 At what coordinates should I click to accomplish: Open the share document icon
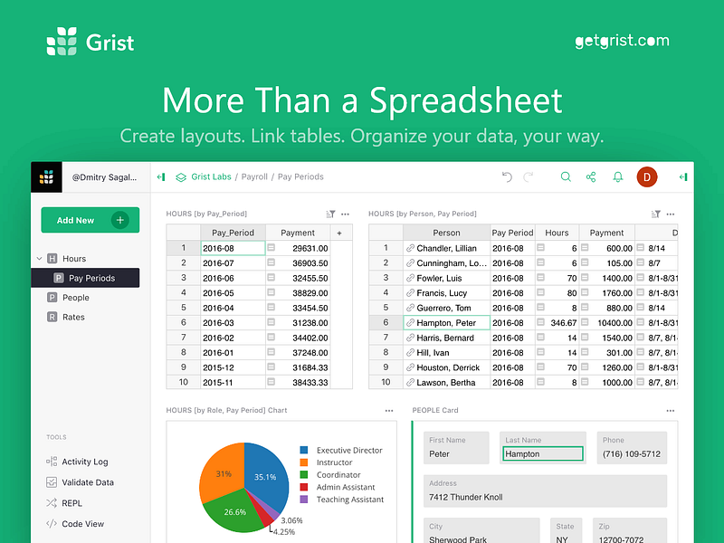click(591, 176)
